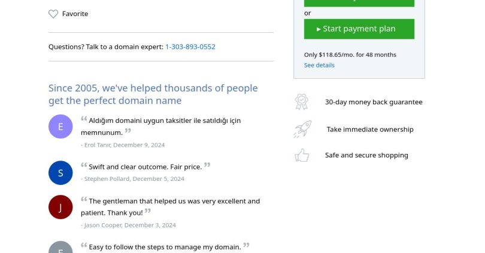Call domain expert at 1-303-893-0552
485x253 pixels.
190,47
